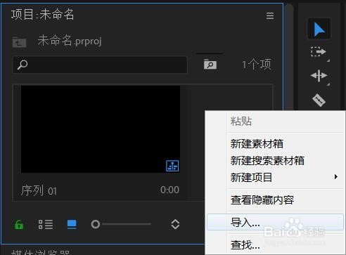Click the 序列 01 label text
The image size is (346, 255).
point(39,190)
